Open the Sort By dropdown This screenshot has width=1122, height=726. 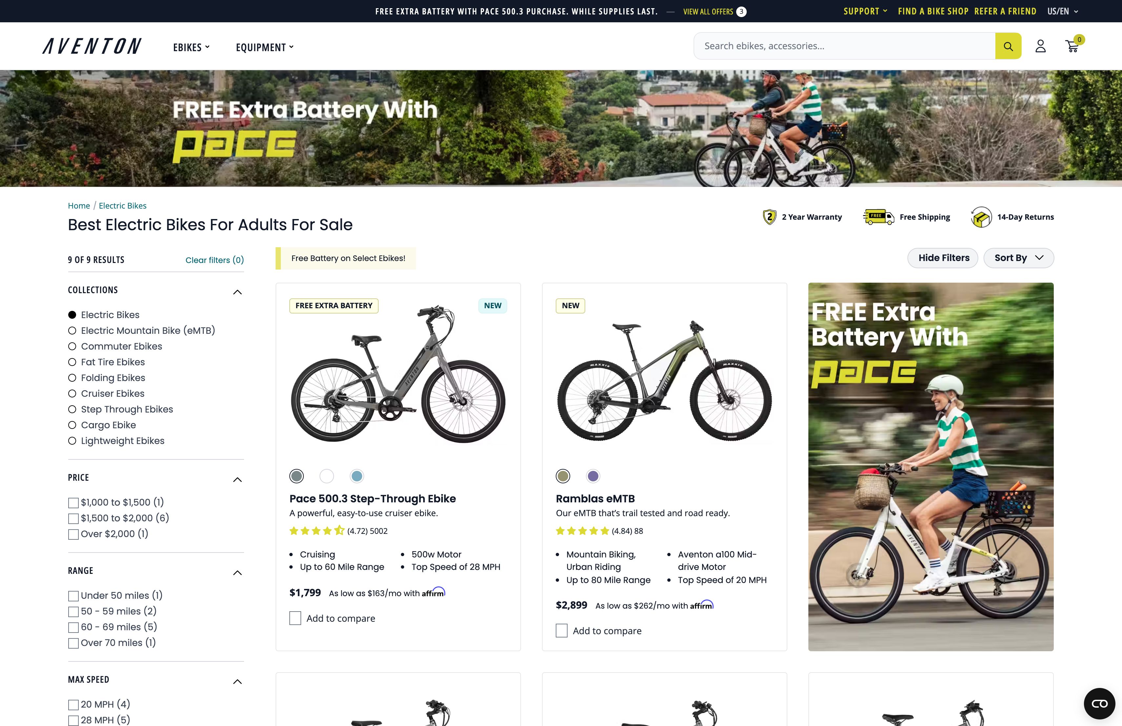[1018, 258]
